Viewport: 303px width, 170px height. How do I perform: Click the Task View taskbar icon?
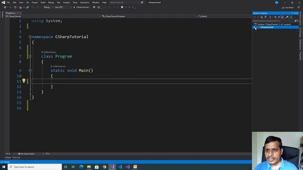click(x=73, y=167)
